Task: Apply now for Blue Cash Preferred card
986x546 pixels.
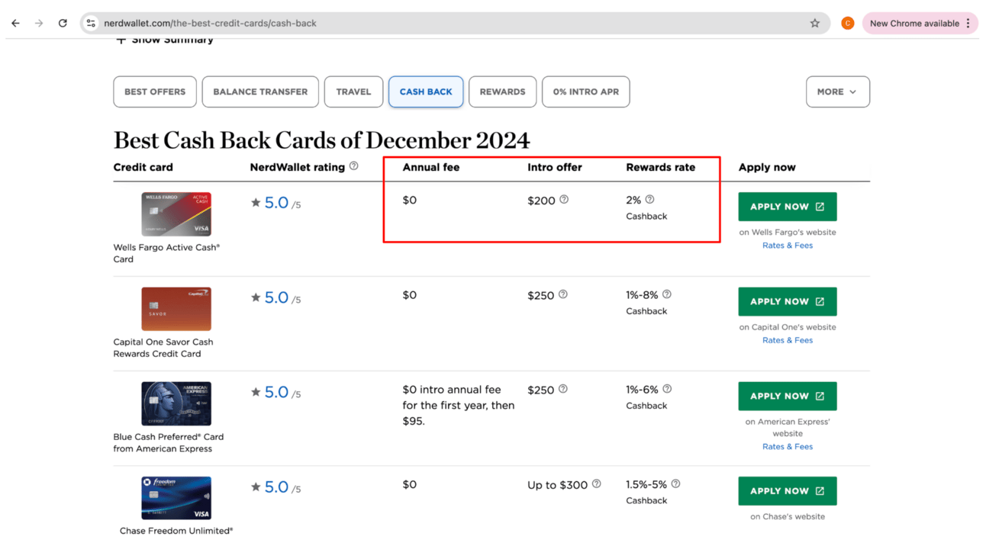Action: click(788, 396)
